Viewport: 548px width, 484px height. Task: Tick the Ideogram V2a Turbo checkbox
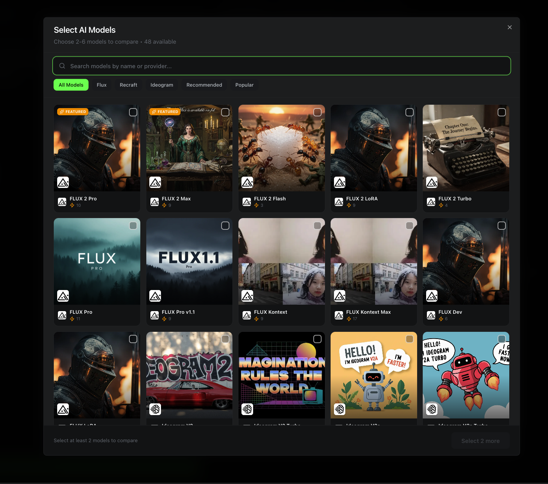502,339
